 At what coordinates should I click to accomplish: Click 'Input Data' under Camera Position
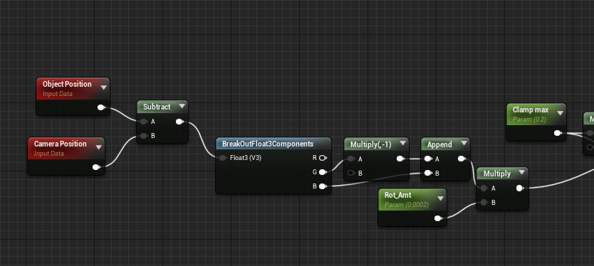click(49, 154)
